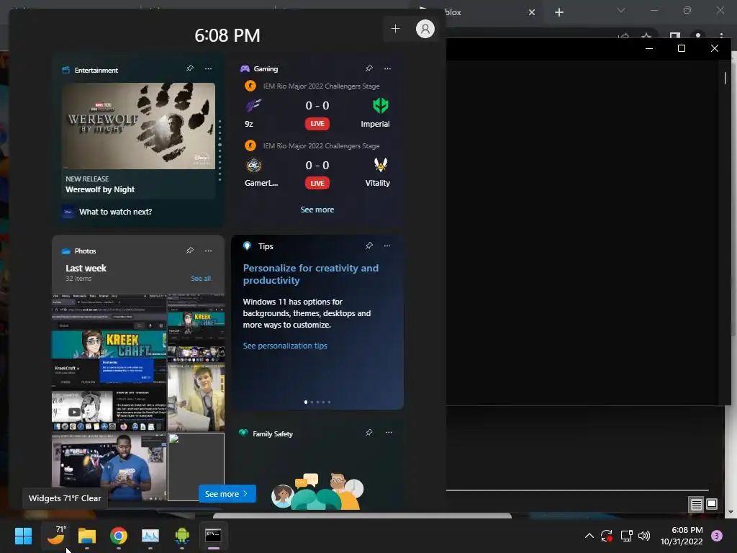Toggle Widgets weather taskbar button
Viewport: 737px width, 553px height.
coord(55,536)
